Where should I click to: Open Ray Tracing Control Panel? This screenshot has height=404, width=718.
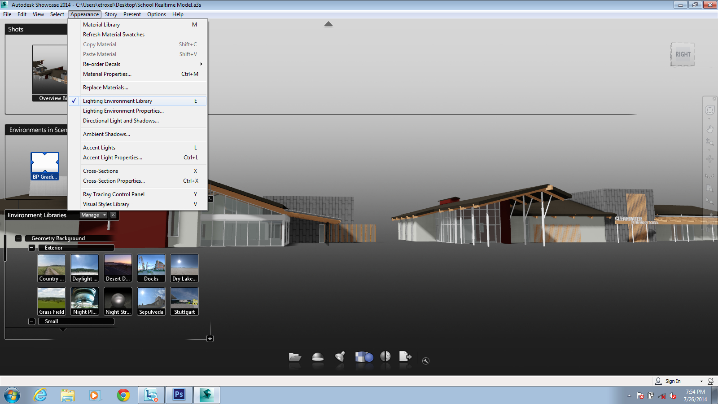[114, 194]
